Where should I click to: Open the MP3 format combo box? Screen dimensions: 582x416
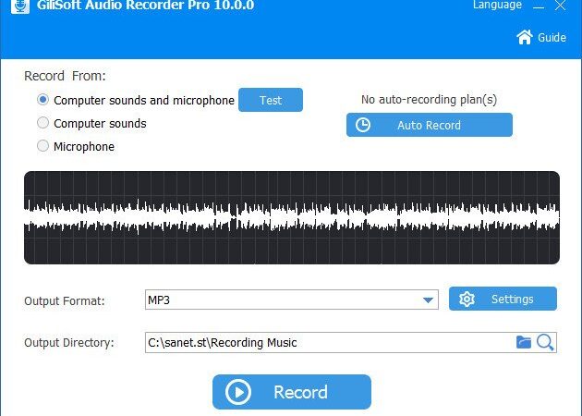[x=291, y=300]
